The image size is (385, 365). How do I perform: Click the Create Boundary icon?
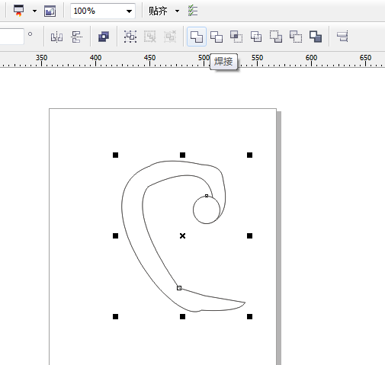pyautogui.click(x=316, y=37)
